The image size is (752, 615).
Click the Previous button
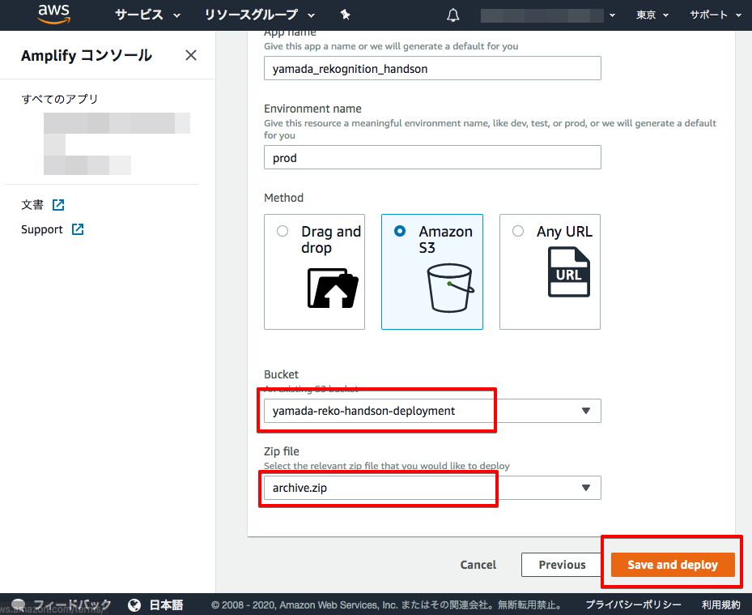pos(562,565)
